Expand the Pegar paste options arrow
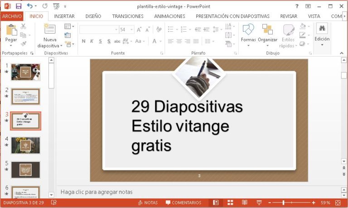This screenshot has width=348, height=208. tap(11, 45)
